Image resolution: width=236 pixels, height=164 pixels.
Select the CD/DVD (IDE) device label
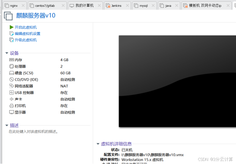(26, 80)
